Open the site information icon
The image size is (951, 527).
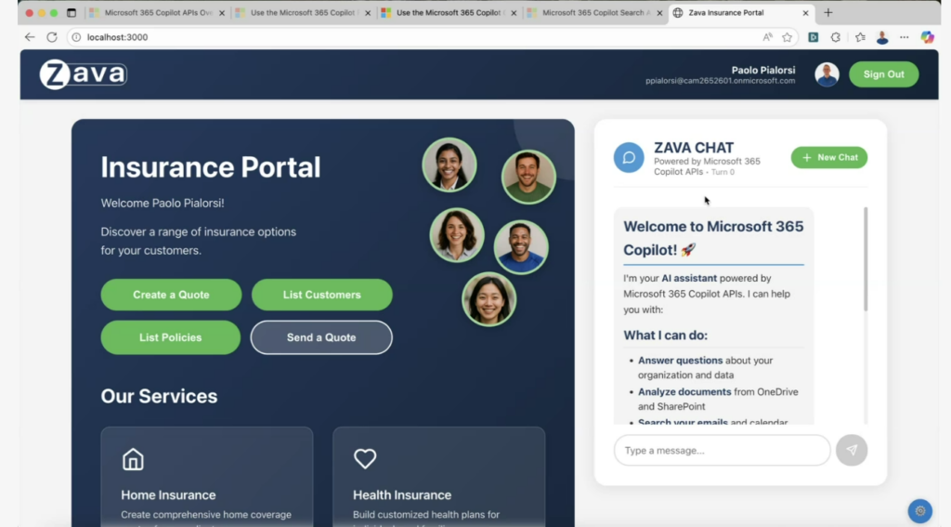[x=76, y=37]
